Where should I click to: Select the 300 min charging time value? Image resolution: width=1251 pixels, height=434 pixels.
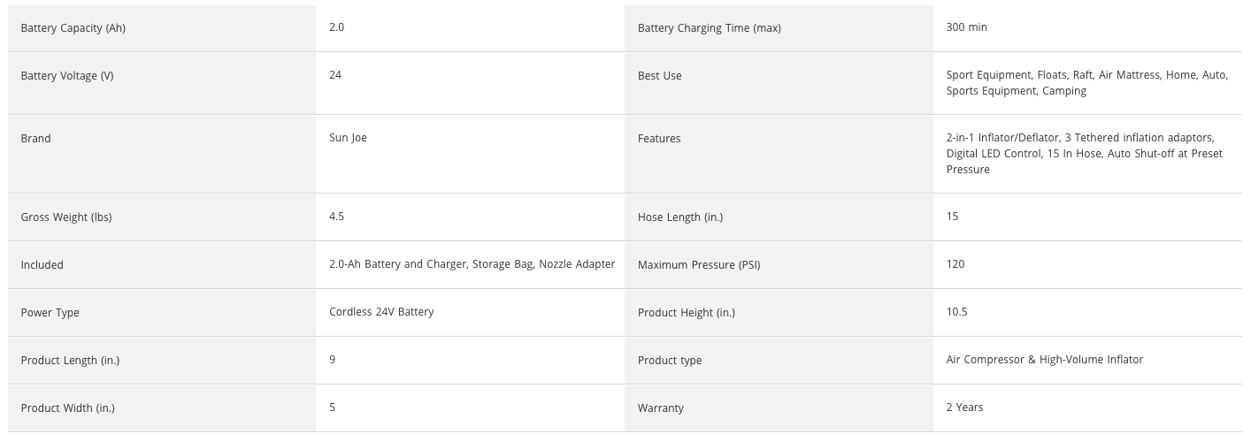click(x=966, y=27)
